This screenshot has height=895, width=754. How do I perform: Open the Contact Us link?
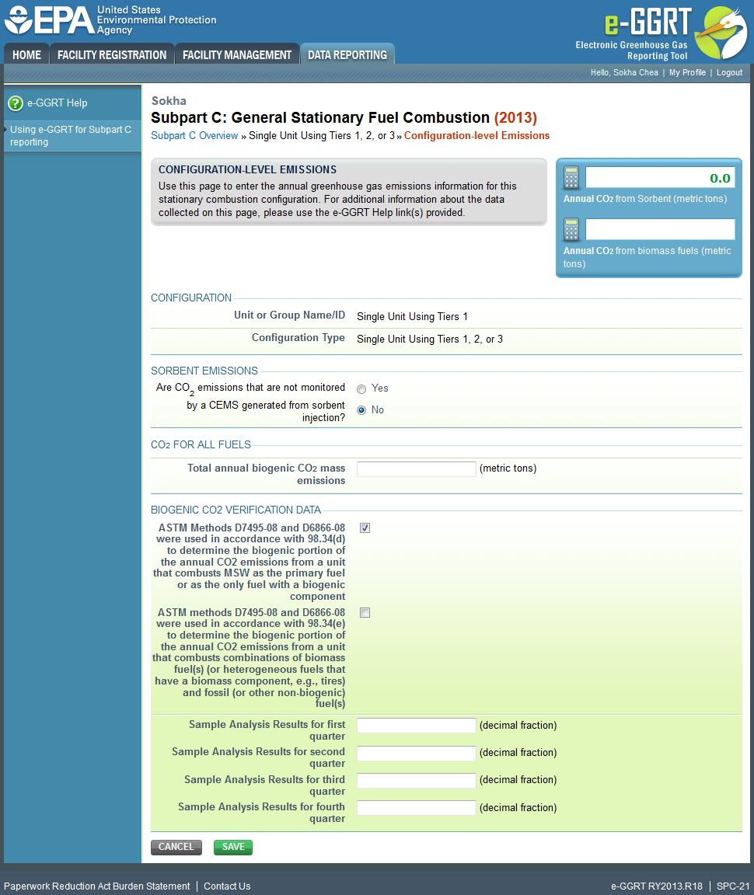pyautogui.click(x=227, y=886)
